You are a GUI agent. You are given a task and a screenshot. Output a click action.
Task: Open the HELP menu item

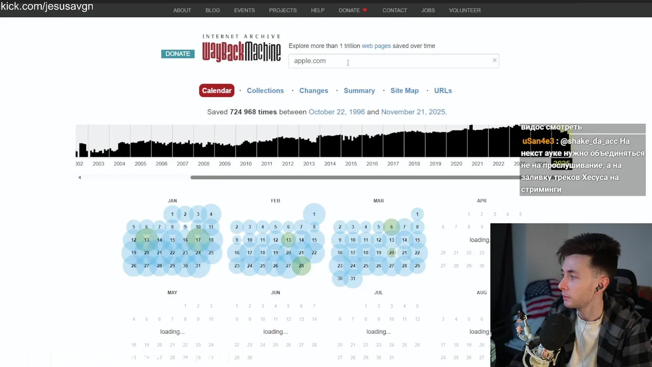[x=317, y=10]
